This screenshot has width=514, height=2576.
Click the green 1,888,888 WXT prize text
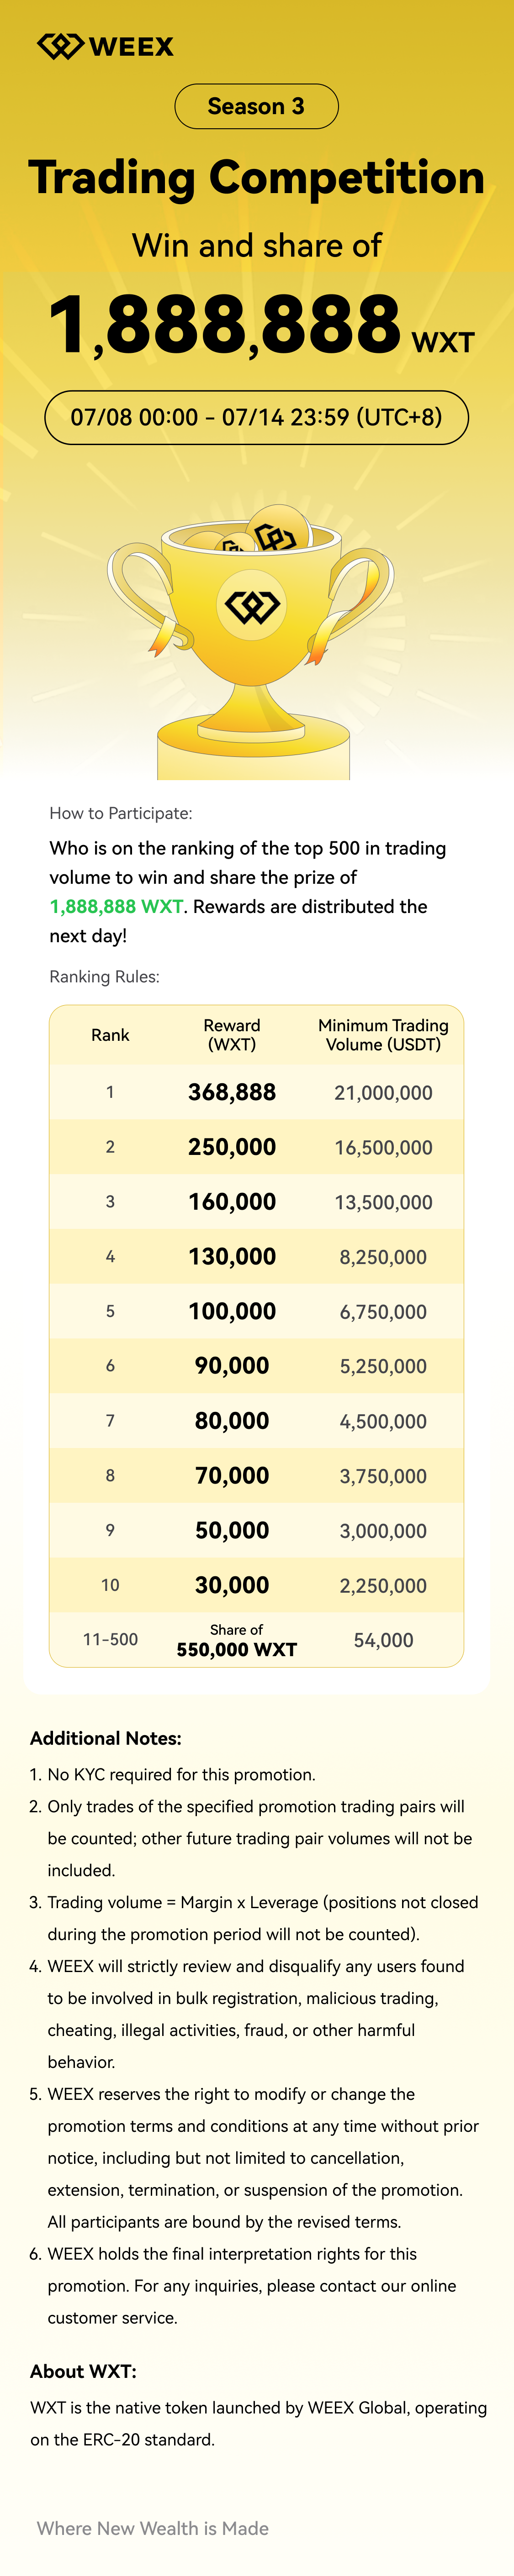point(116,906)
